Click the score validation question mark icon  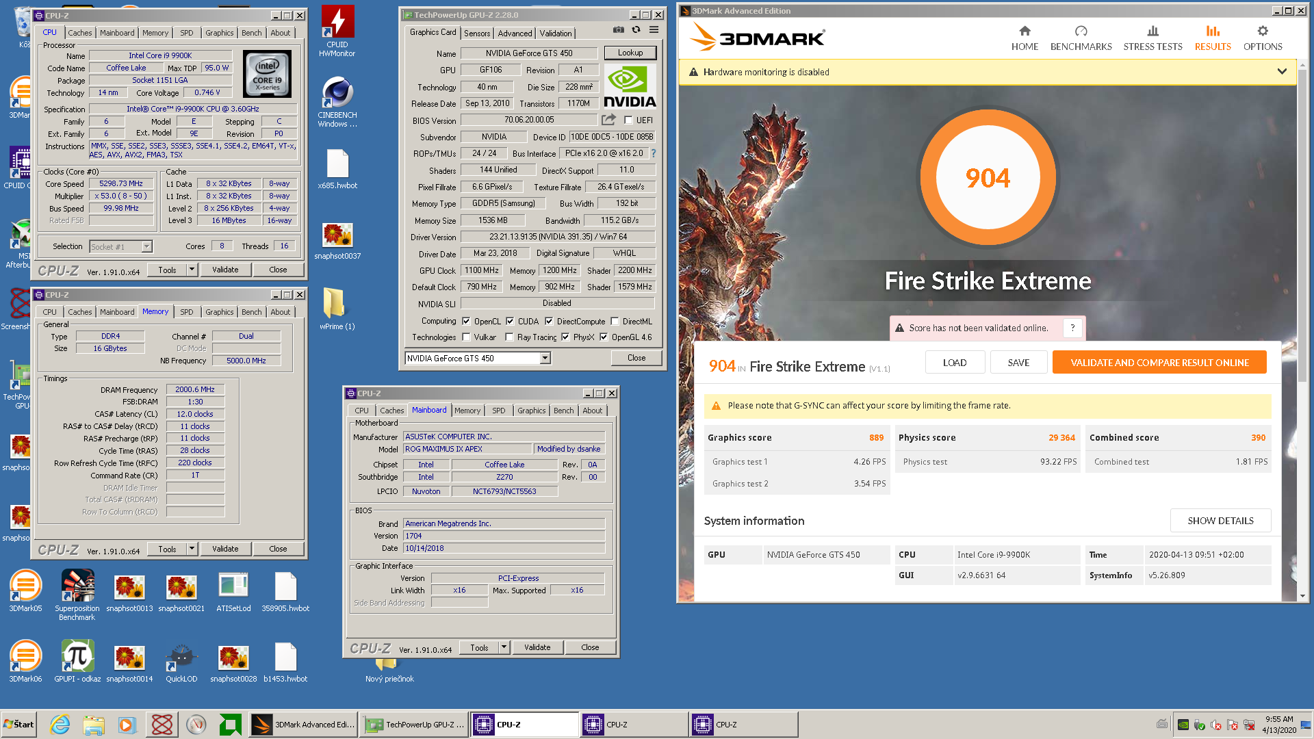point(1072,328)
